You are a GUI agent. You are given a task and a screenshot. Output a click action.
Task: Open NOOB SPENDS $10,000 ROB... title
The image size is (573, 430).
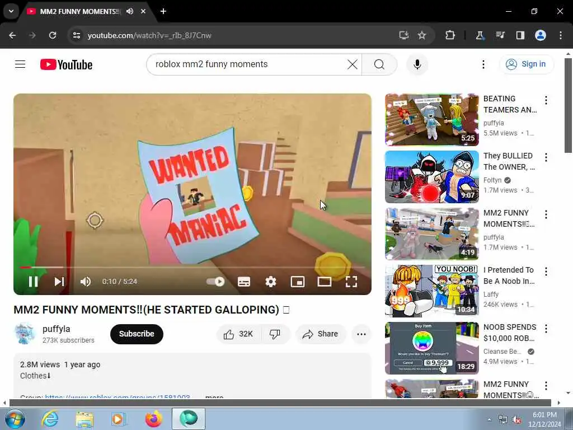click(x=510, y=333)
